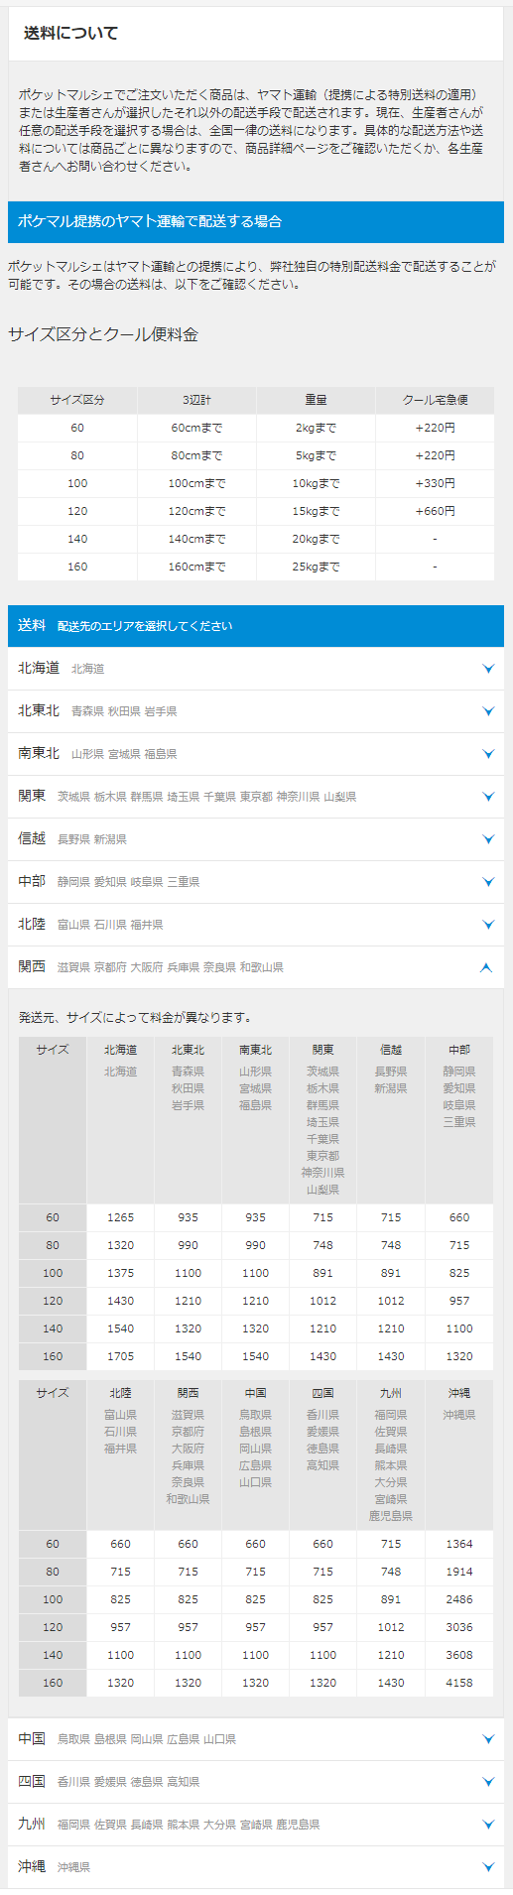Click the 3608 Okinawa fee cell
Viewport: 513px width, 1895px height.
point(459,1655)
